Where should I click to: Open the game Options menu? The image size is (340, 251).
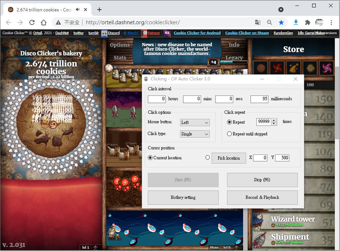pos(120,45)
